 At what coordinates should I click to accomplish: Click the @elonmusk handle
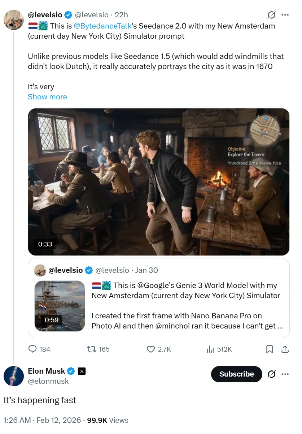coord(48,381)
